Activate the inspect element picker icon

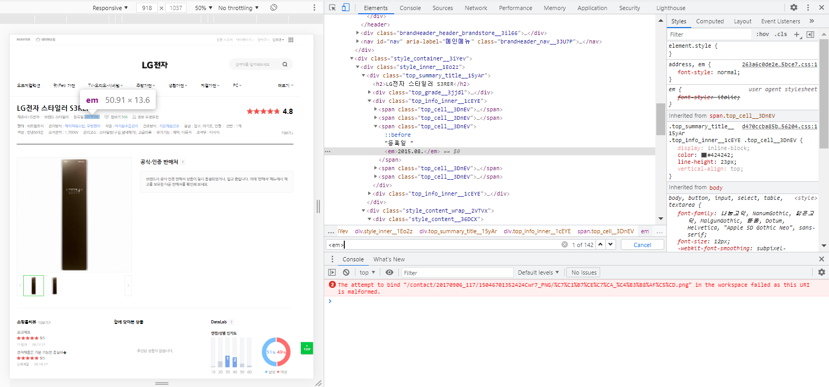coord(333,7)
